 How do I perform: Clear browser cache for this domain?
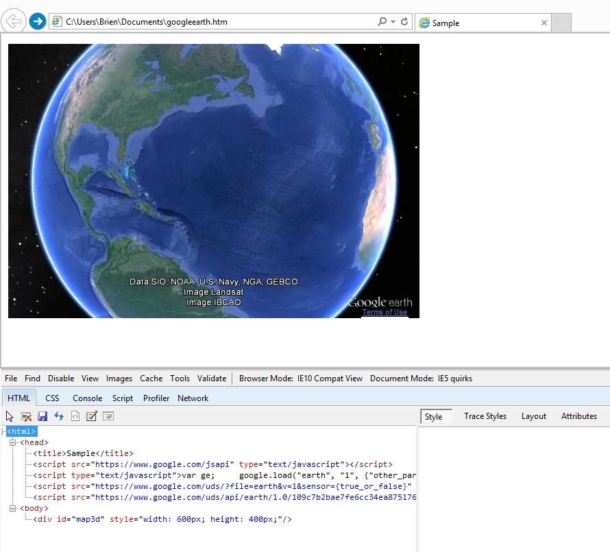26,416
